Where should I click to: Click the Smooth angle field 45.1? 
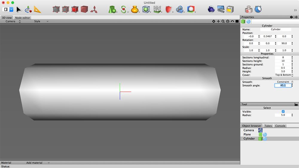283,85
